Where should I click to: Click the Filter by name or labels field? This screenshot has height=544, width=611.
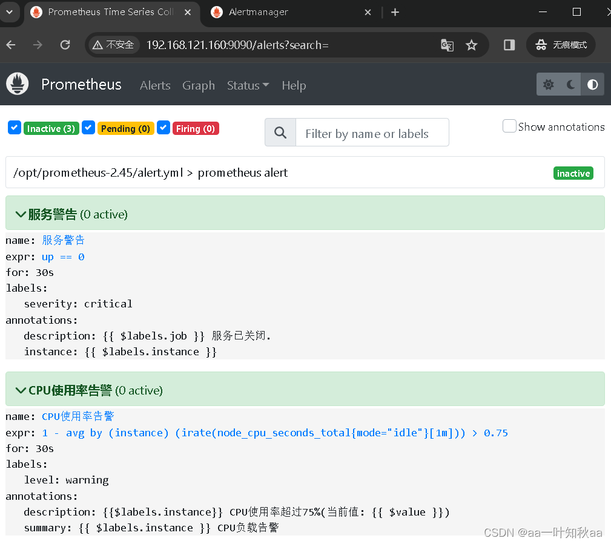(372, 133)
